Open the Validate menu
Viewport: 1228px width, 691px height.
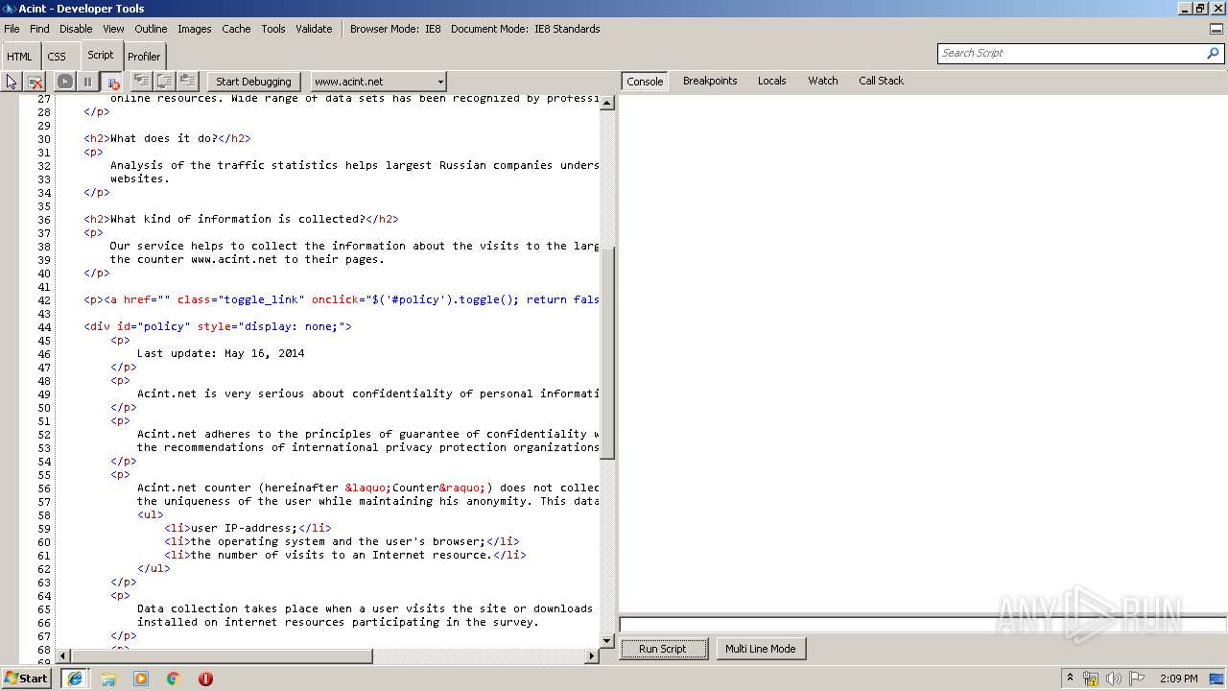314,29
